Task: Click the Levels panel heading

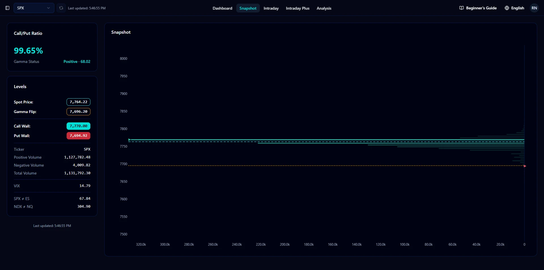Action: [20, 87]
